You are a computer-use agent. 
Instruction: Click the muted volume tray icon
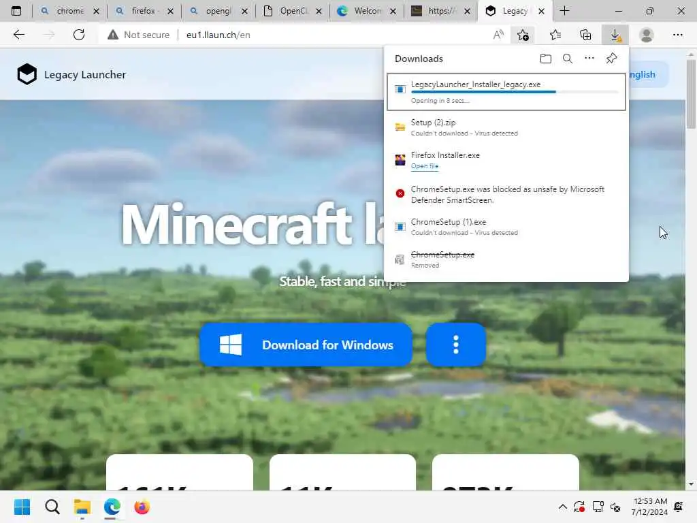(615, 507)
